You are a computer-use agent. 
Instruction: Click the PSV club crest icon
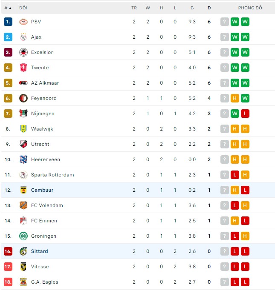[23, 22]
